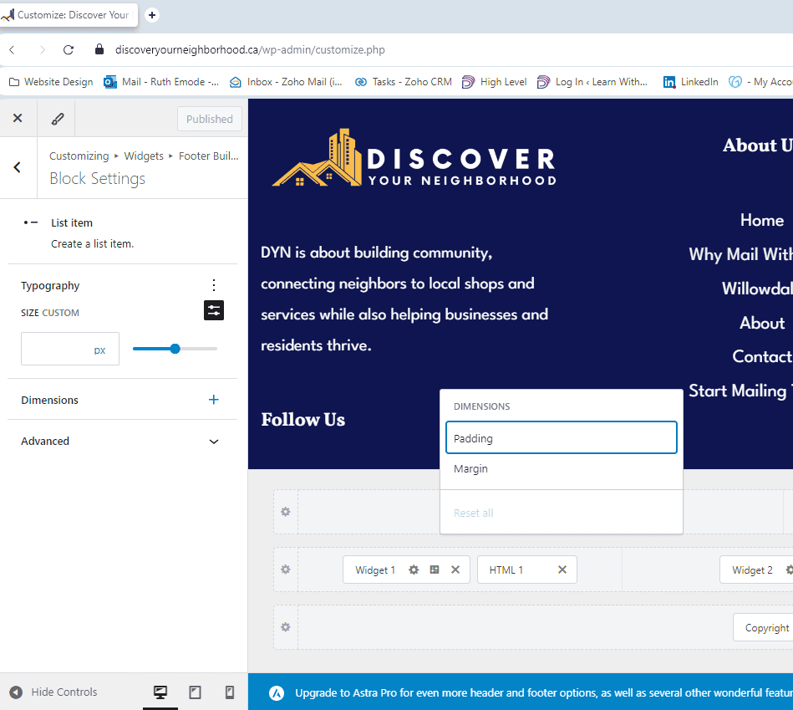Open the middle footer row settings gear

pyautogui.click(x=286, y=570)
